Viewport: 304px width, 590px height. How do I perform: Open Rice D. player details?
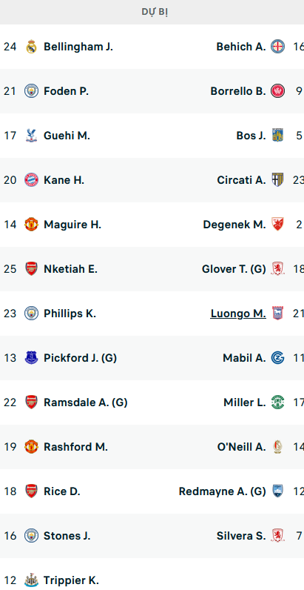(x=62, y=491)
